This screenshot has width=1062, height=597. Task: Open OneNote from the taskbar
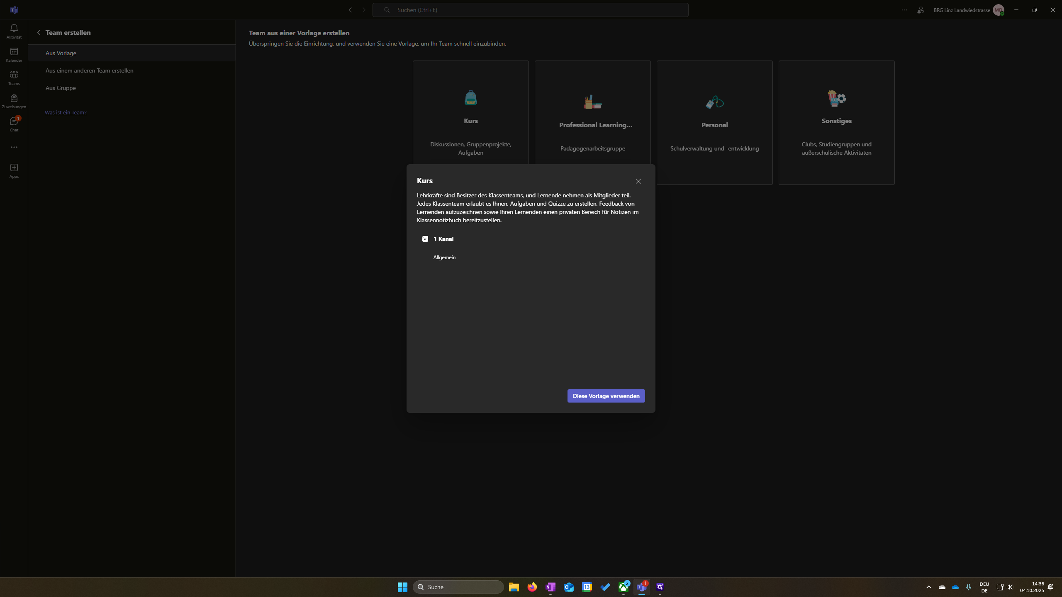click(550, 587)
